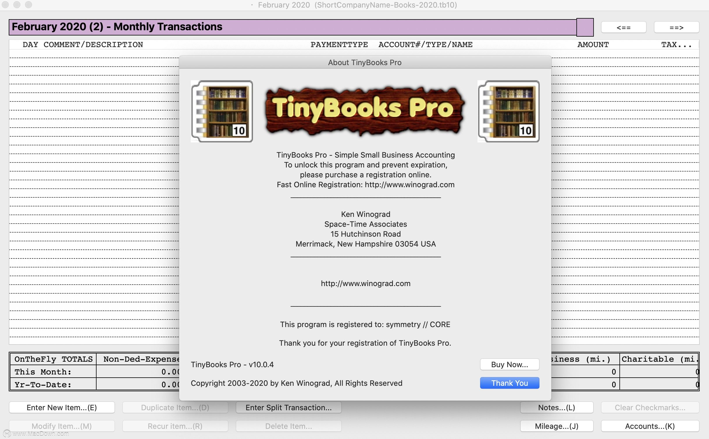Screen dimensions: 709x439
Task: Click the Fast Online Registration URL line
Action: (366, 185)
